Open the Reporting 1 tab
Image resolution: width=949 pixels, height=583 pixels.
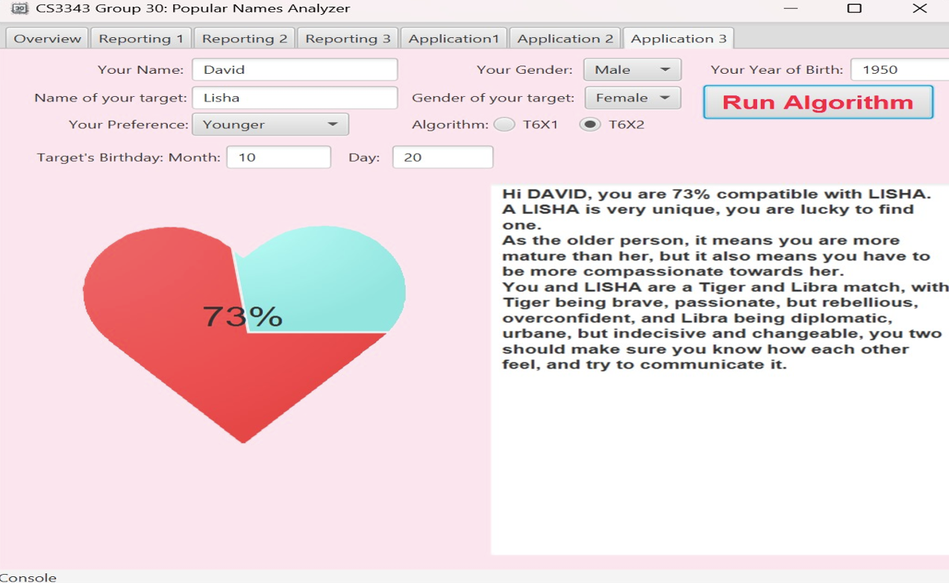(x=141, y=39)
